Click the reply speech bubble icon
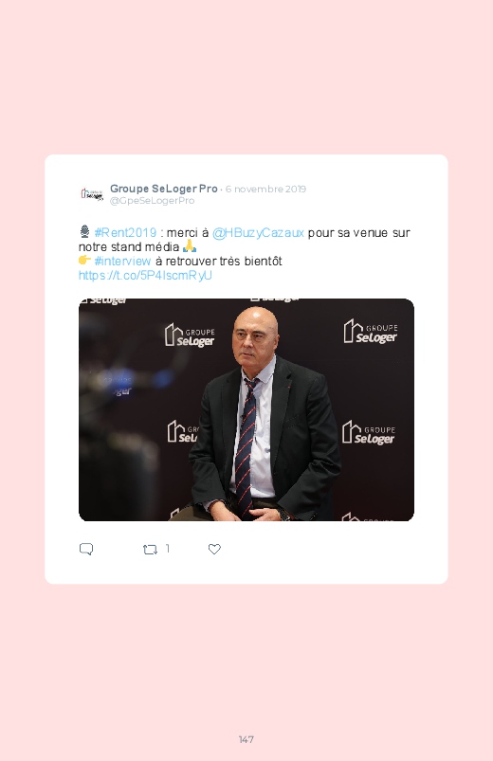This screenshot has width=493, height=761. pos(86,549)
